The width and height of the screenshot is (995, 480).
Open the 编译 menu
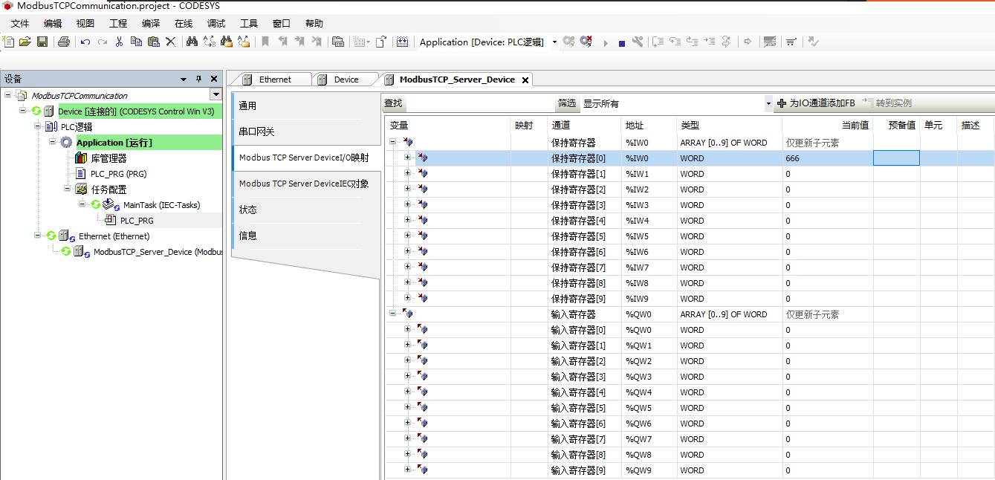(151, 24)
